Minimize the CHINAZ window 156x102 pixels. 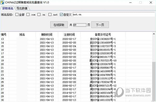pyautogui.click(x=131, y=3)
